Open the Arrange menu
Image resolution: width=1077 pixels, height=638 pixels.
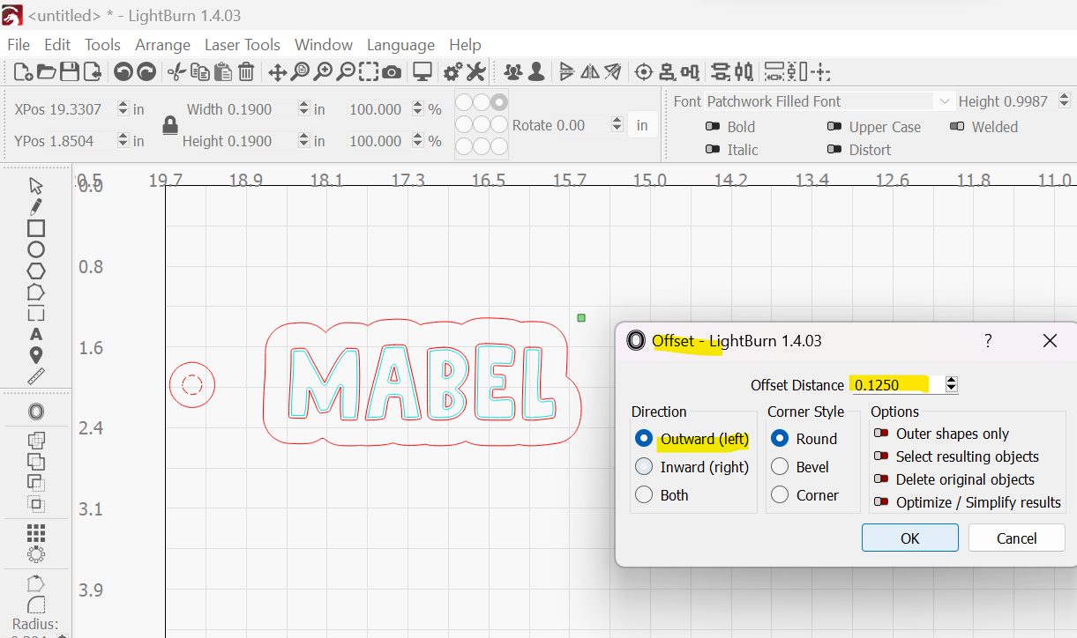pos(162,45)
